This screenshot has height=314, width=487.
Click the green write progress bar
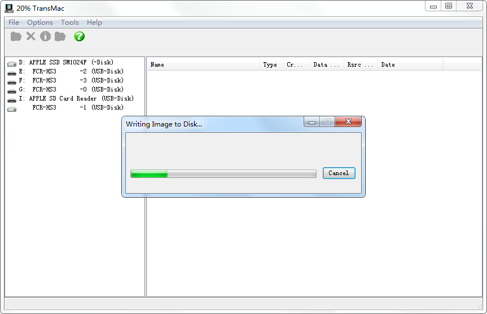[x=223, y=173]
